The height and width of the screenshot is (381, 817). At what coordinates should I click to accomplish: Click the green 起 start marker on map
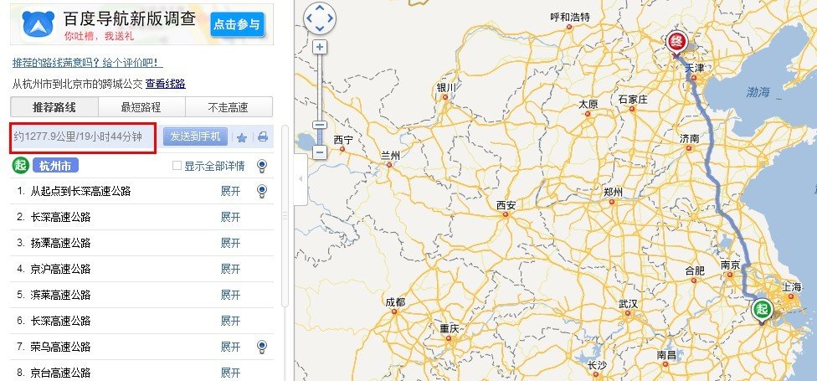[x=763, y=311]
